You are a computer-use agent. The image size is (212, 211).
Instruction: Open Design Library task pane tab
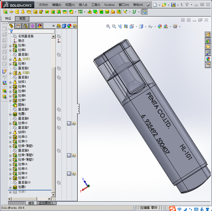point(208,41)
